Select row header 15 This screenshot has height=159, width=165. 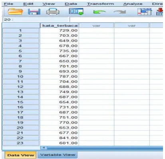[x=21, y=102]
